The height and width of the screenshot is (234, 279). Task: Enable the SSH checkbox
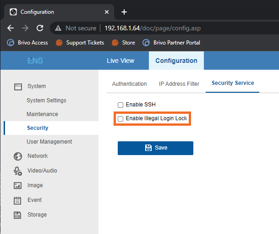point(120,105)
